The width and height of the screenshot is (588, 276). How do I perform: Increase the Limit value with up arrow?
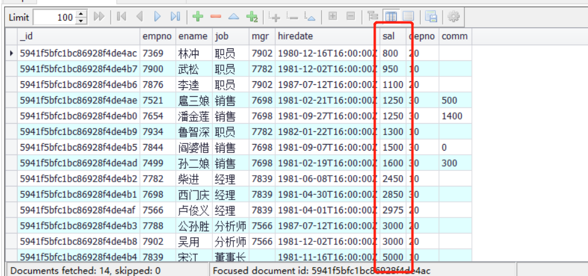[x=81, y=14]
